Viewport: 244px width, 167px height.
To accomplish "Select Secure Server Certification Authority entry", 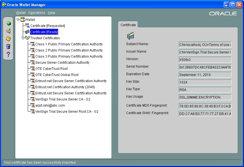I will pos(62,62).
